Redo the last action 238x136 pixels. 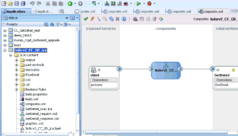tap(39, 3)
